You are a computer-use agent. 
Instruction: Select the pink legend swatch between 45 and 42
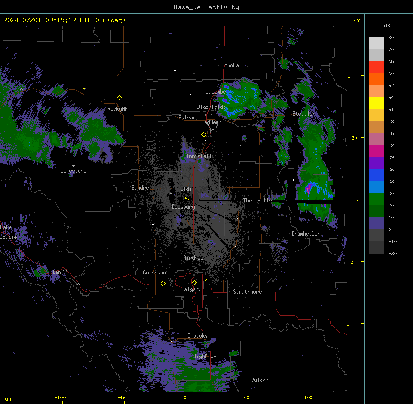coord(377,140)
